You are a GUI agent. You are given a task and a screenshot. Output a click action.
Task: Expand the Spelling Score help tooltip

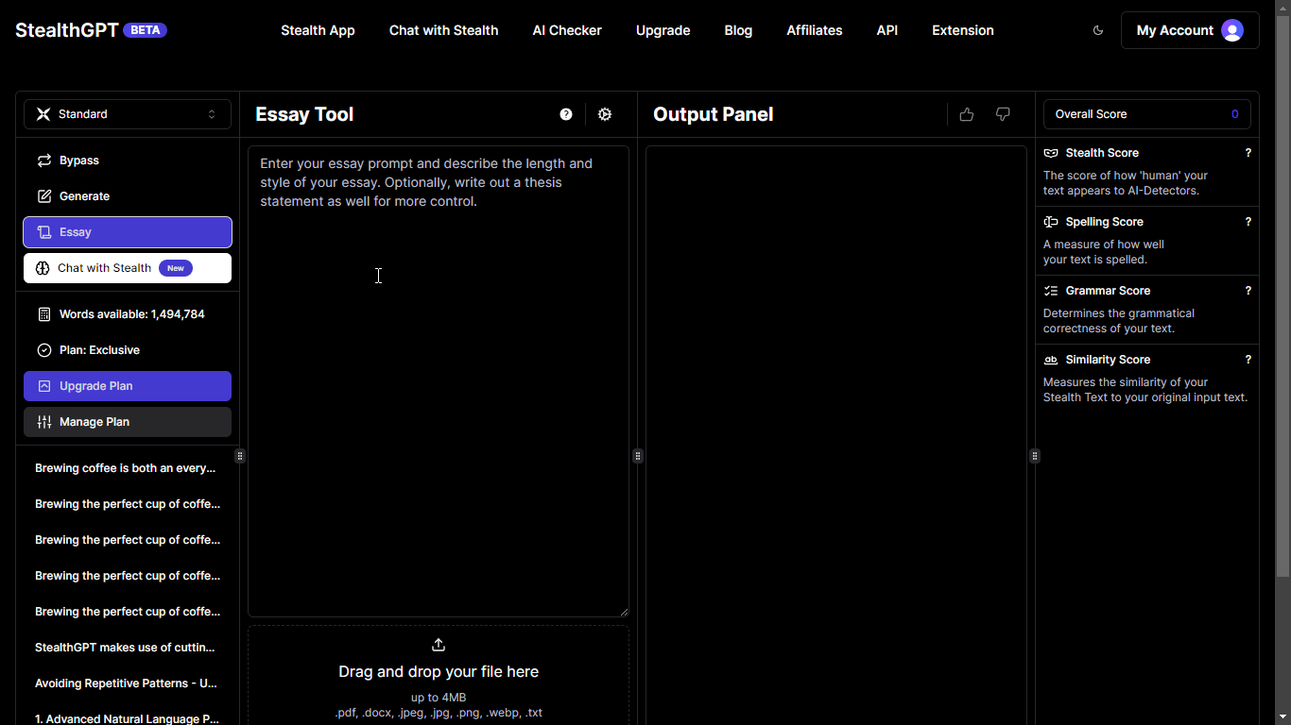pyautogui.click(x=1248, y=222)
